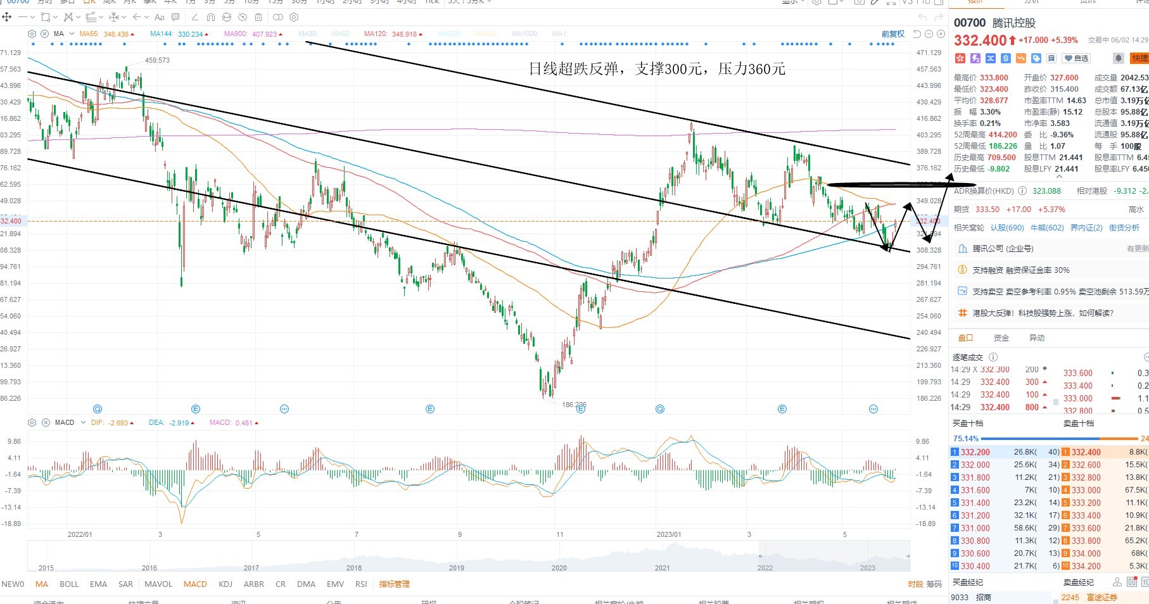Click the year timeline range bar at 2019
This screenshot has height=604, width=1149.
point(457,567)
